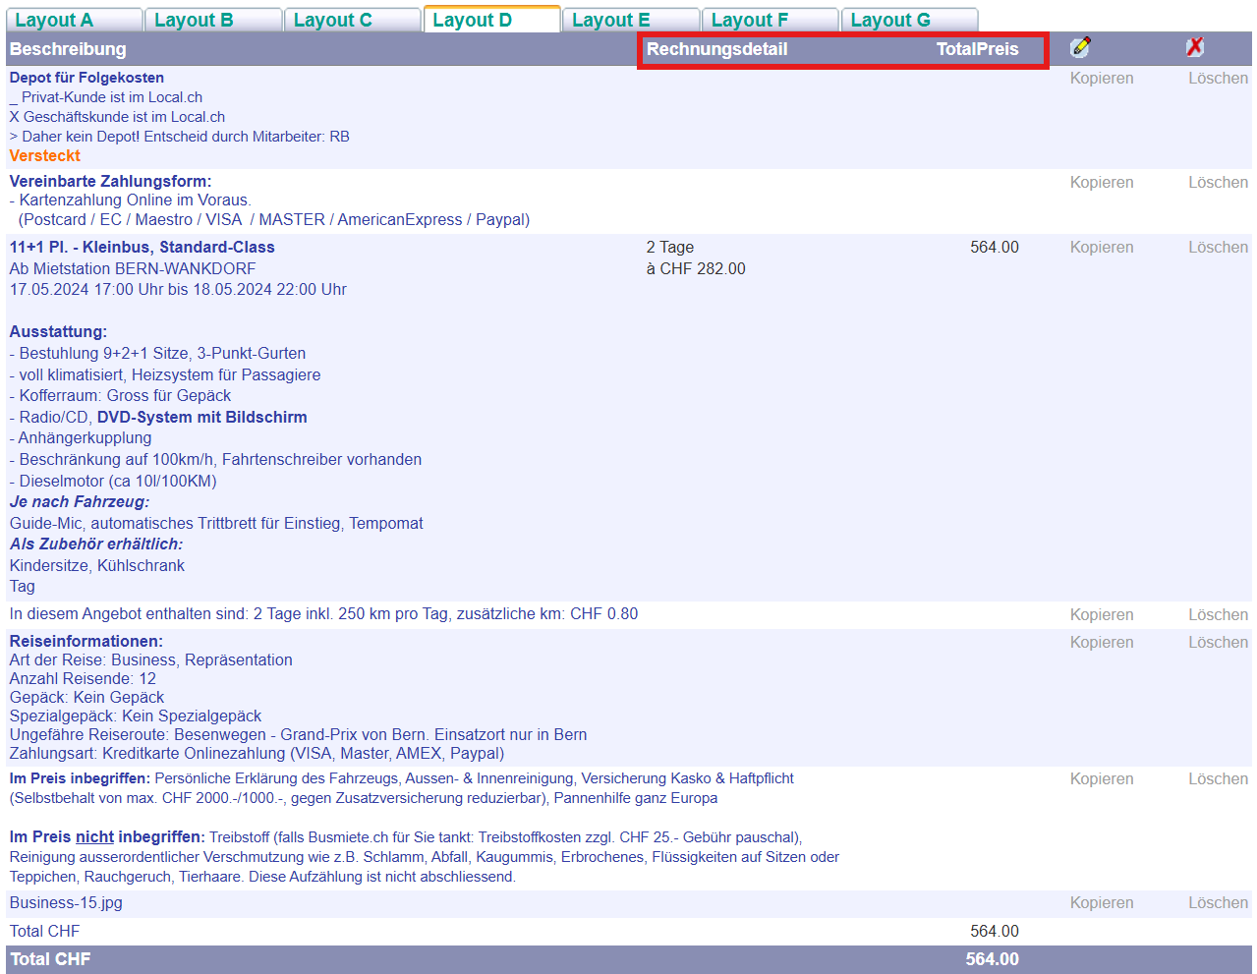
Task: Copy the 'In diesem Angebot enthalten' row
Action: pyautogui.click(x=1102, y=615)
